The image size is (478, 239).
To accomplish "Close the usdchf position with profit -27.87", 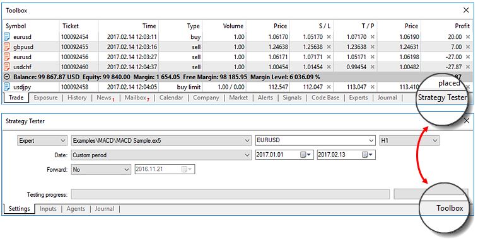I will click(468, 67).
